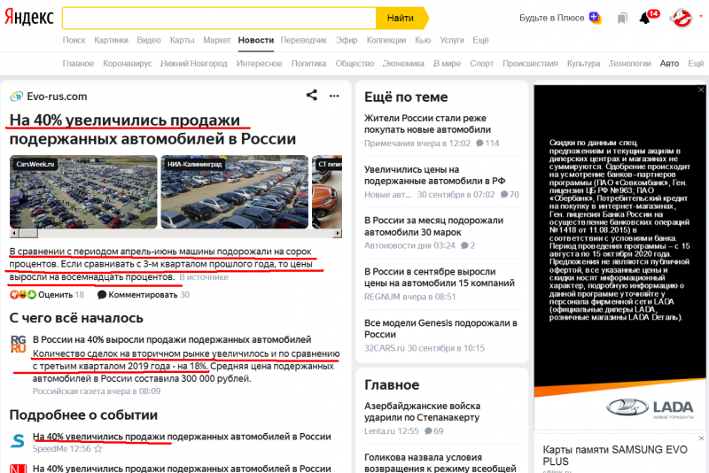Switch to the Карты service tab
This screenshot has width=709, height=473.
point(182,40)
